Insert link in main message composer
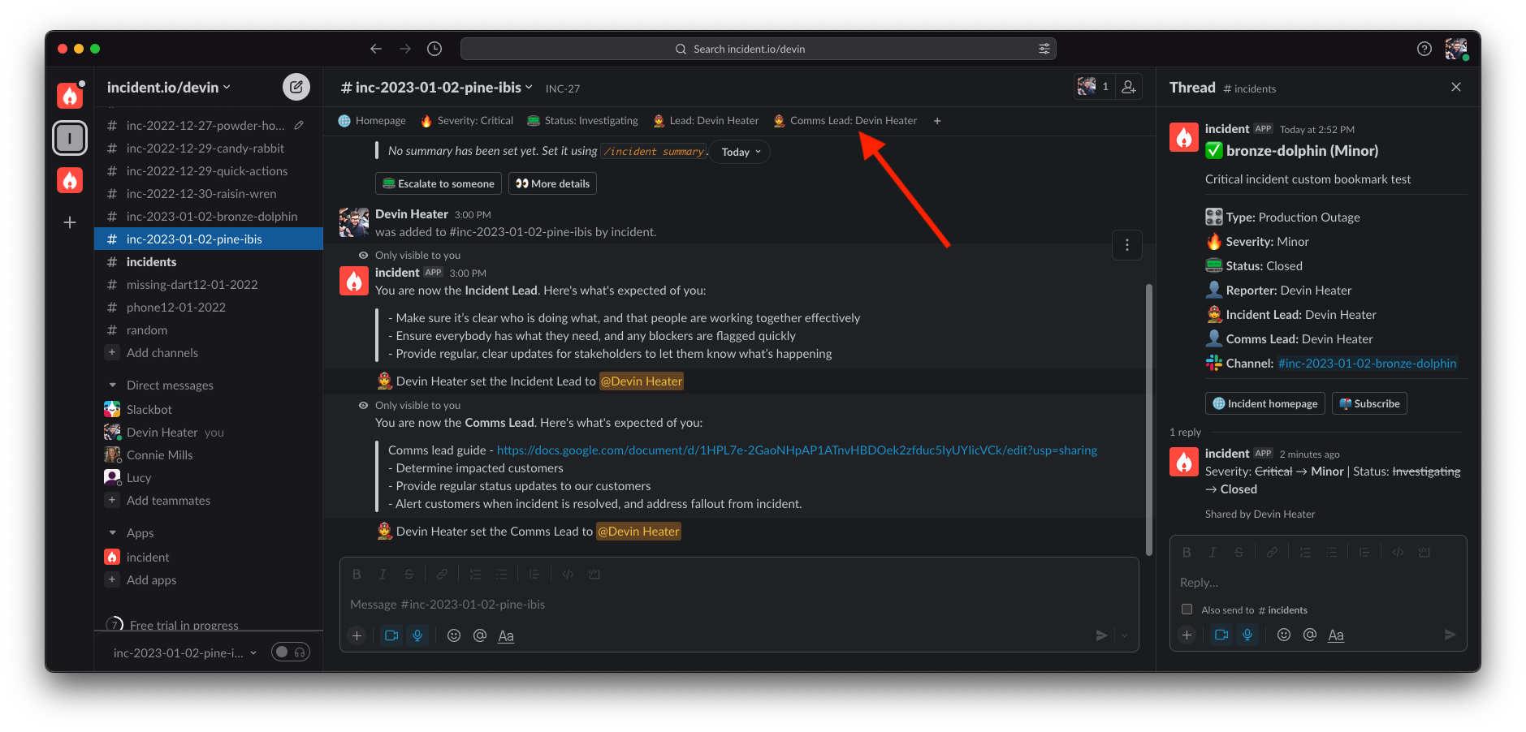 point(442,574)
